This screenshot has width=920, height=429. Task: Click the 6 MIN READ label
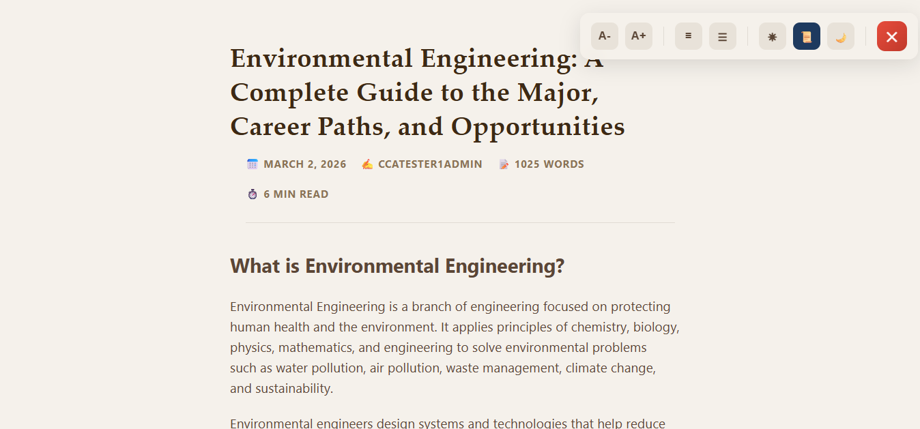pyautogui.click(x=296, y=194)
